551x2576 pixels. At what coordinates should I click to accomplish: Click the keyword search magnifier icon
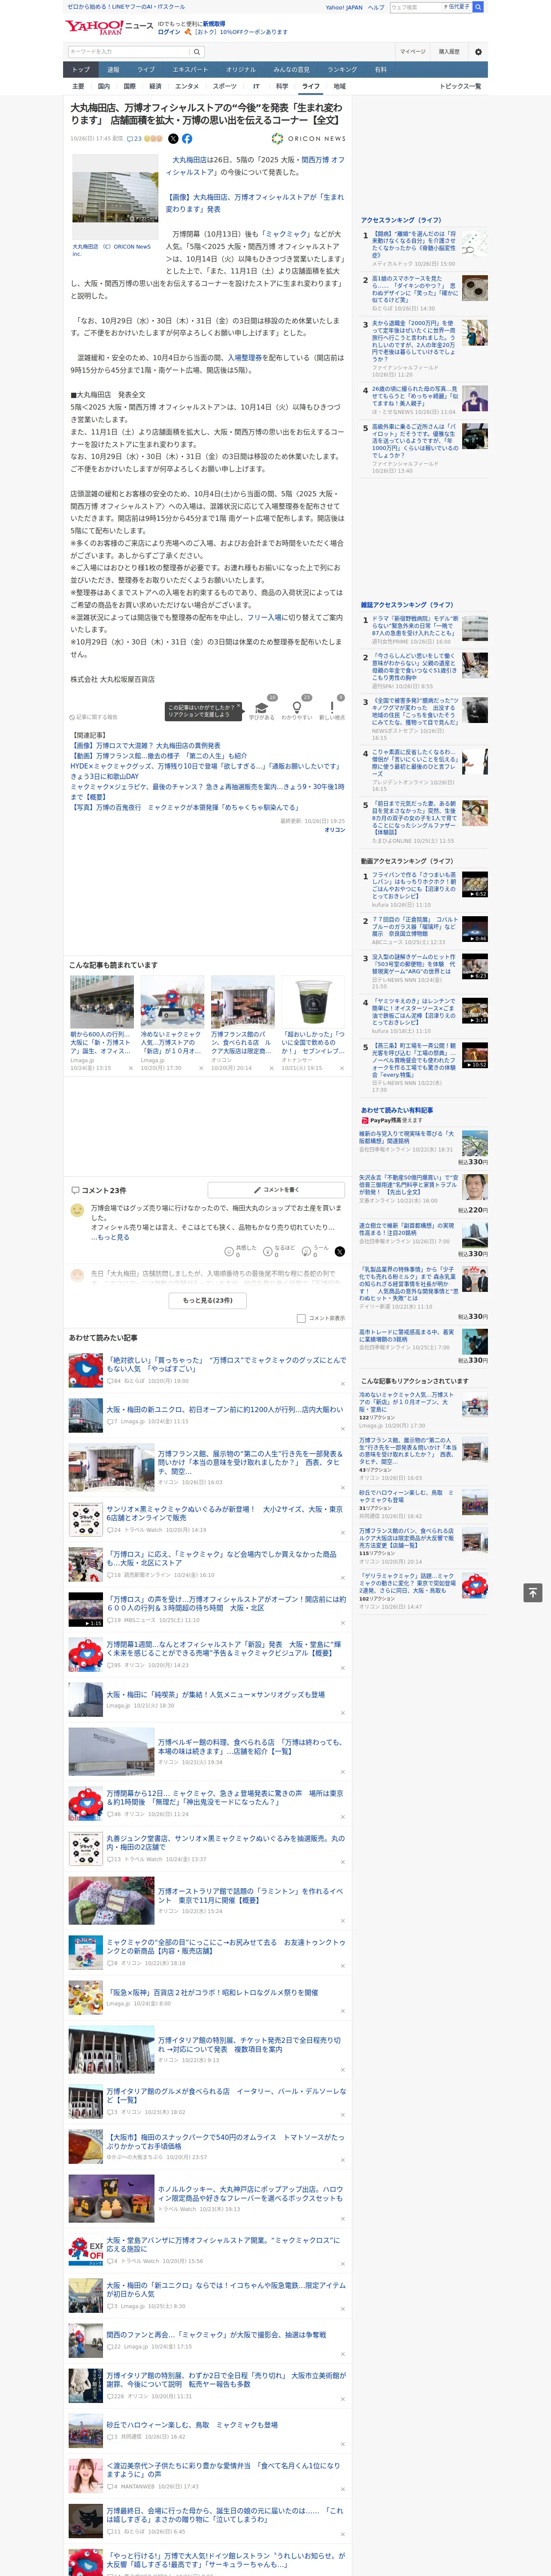click(197, 52)
